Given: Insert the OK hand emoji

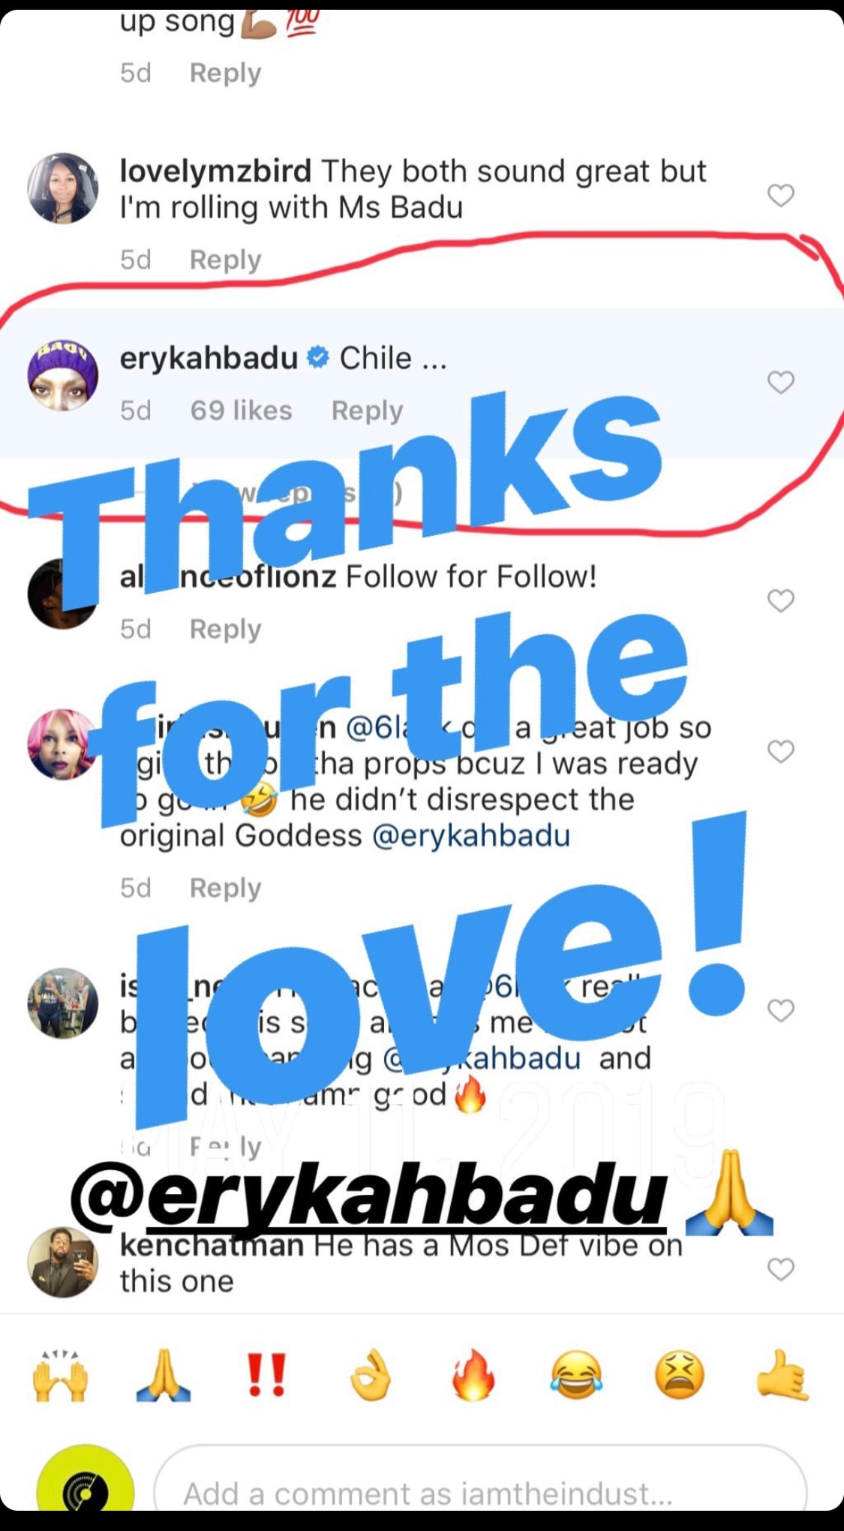Looking at the screenshot, I should 371,1376.
